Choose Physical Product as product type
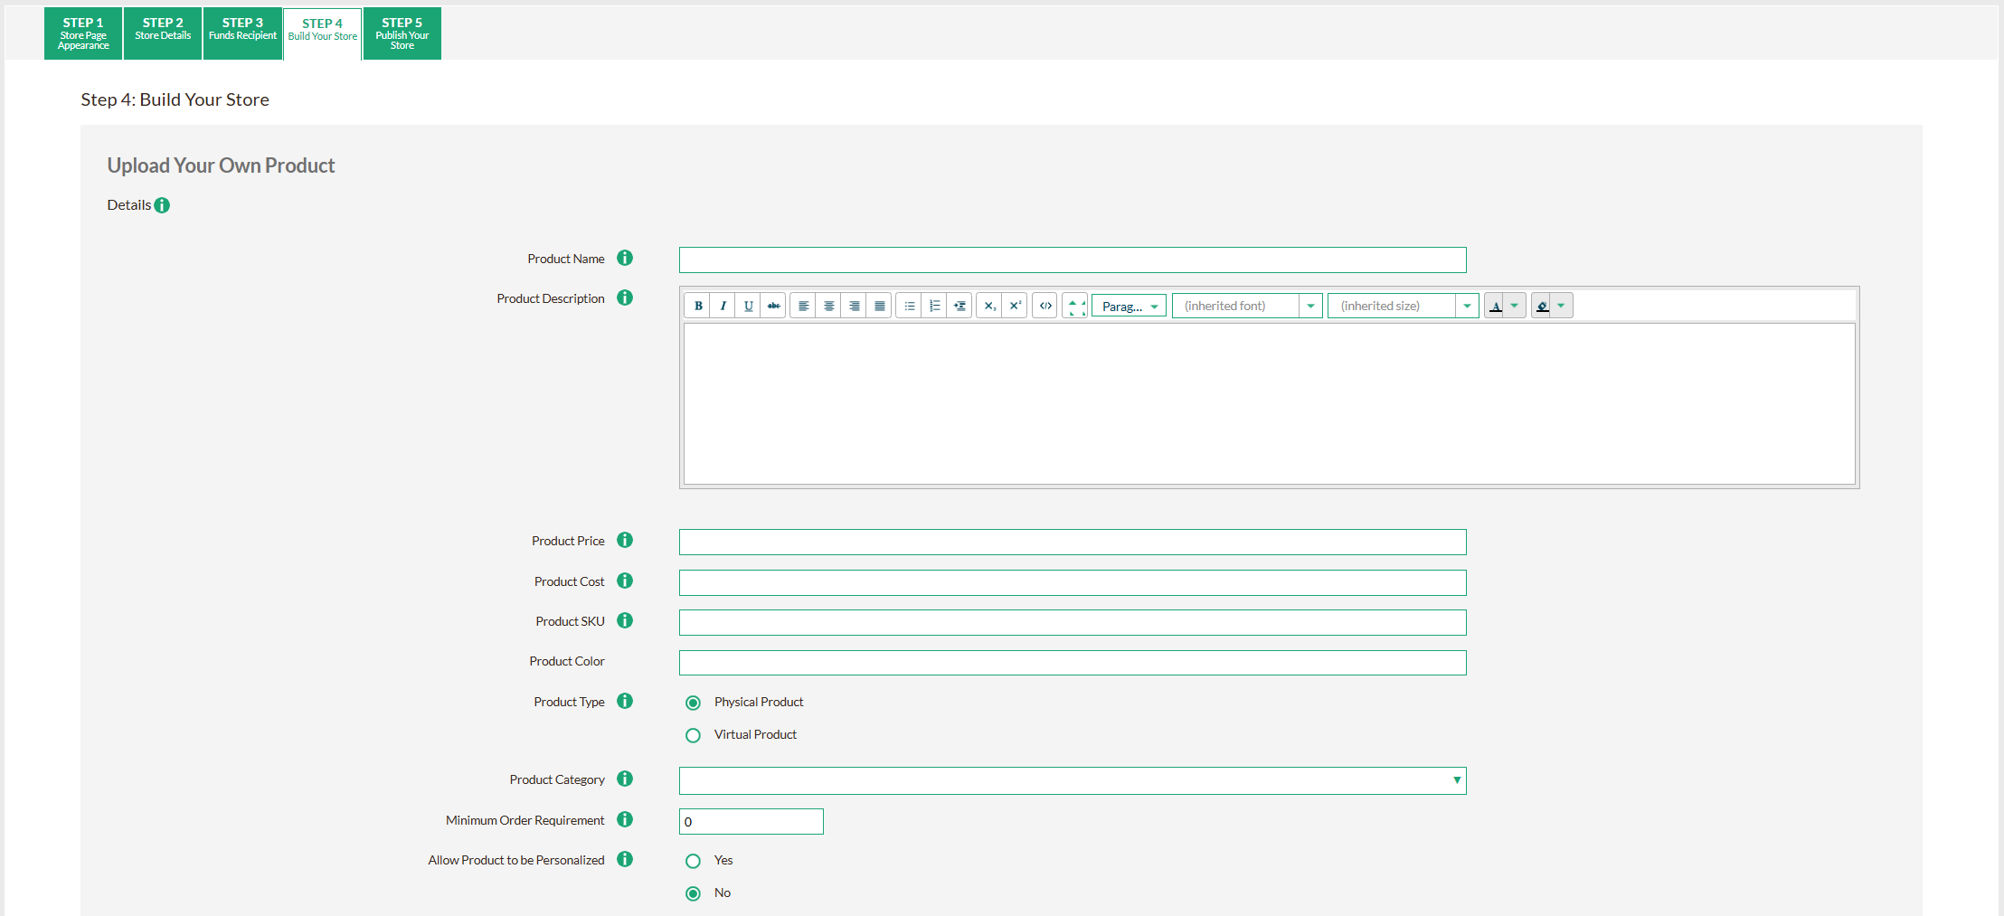The width and height of the screenshot is (2004, 916). coord(693,703)
